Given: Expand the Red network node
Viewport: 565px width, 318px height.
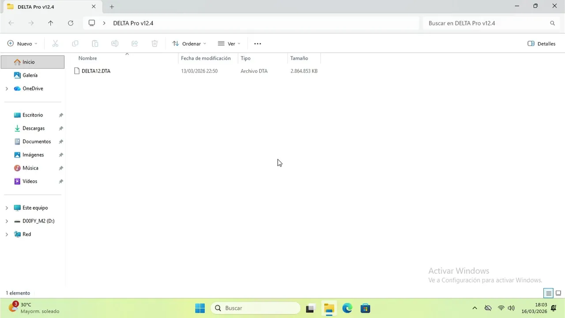Looking at the screenshot, I should [x=7, y=234].
